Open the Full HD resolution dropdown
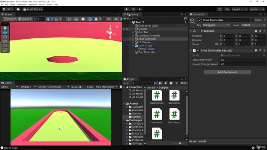Screen dimensions: 267x150 (53, 87)
